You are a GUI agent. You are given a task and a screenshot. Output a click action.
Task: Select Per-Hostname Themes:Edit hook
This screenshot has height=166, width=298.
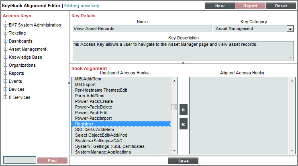pyautogui.click(x=121, y=90)
